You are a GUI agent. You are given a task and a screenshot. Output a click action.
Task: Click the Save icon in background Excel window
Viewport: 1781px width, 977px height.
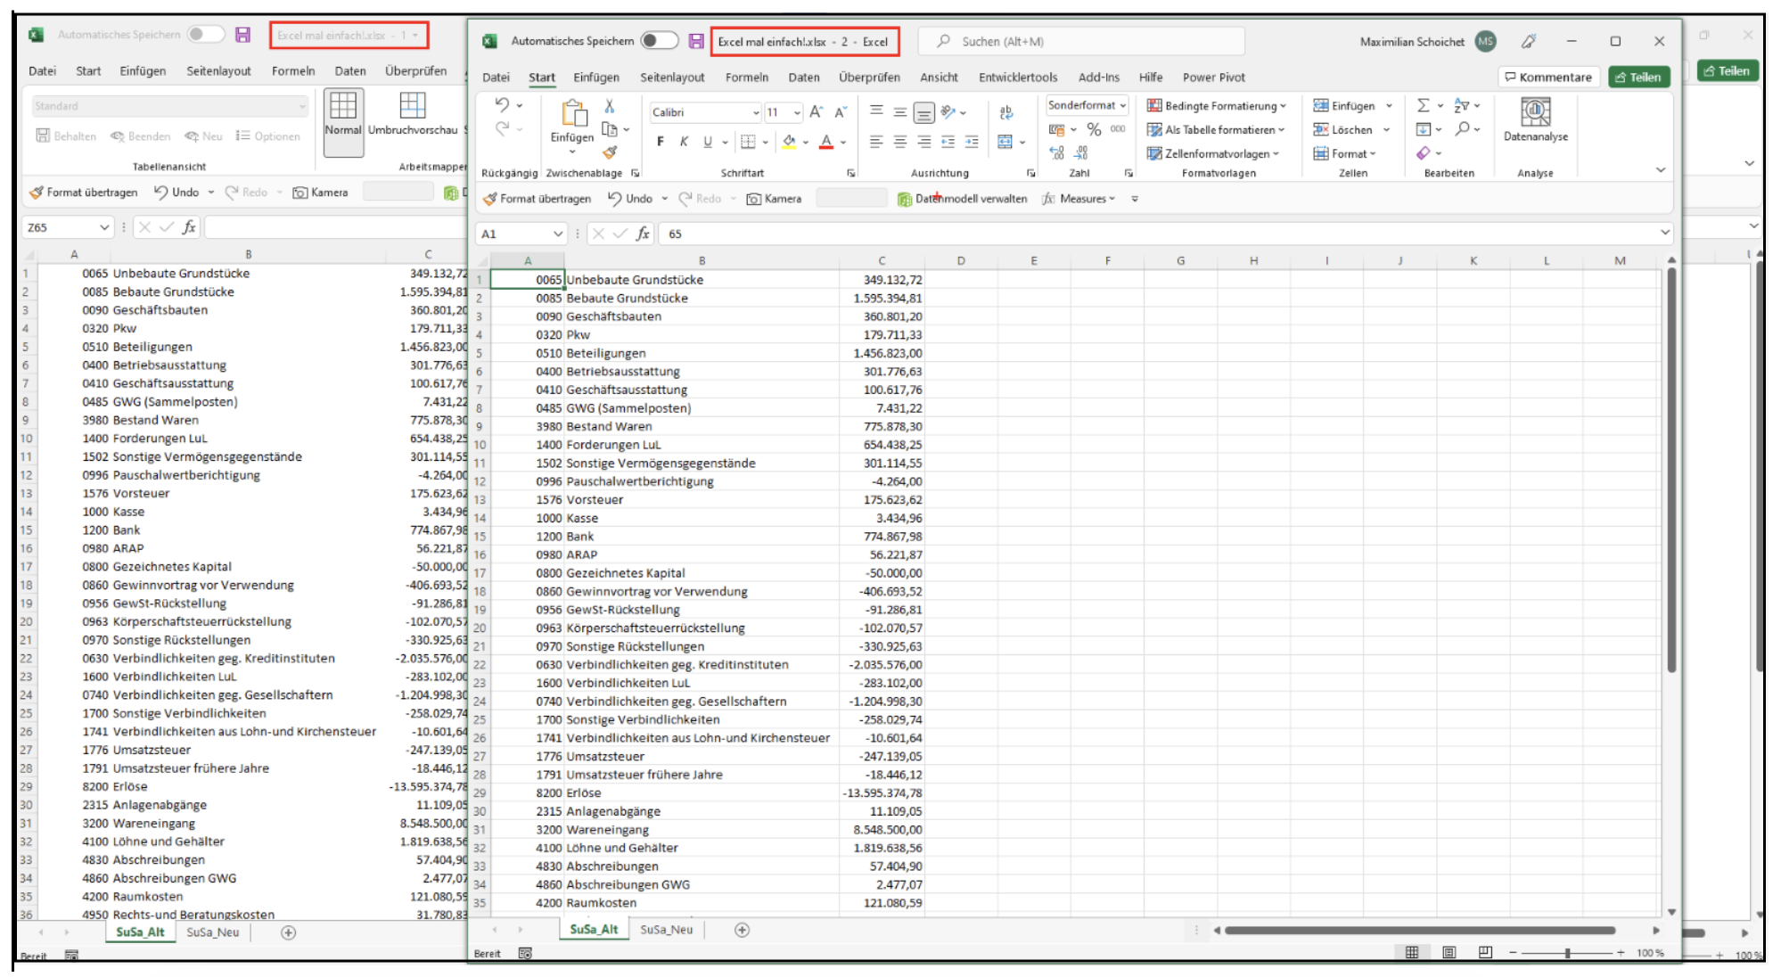[242, 35]
